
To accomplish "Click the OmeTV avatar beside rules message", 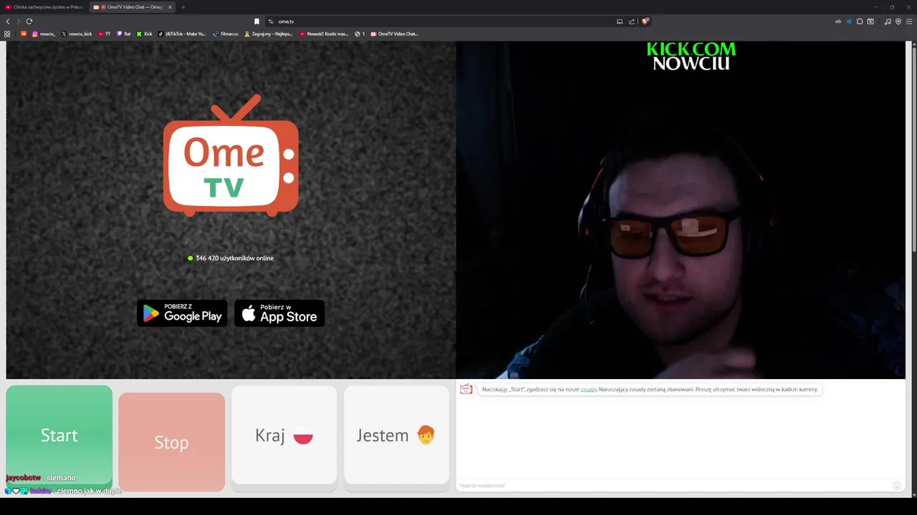I will 466,389.
